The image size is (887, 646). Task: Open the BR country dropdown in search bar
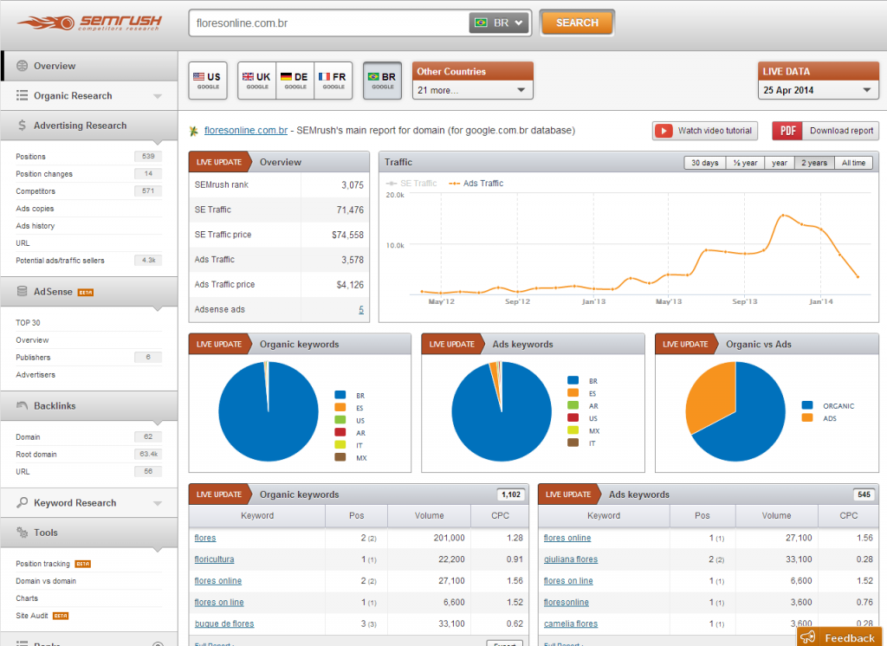(499, 23)
